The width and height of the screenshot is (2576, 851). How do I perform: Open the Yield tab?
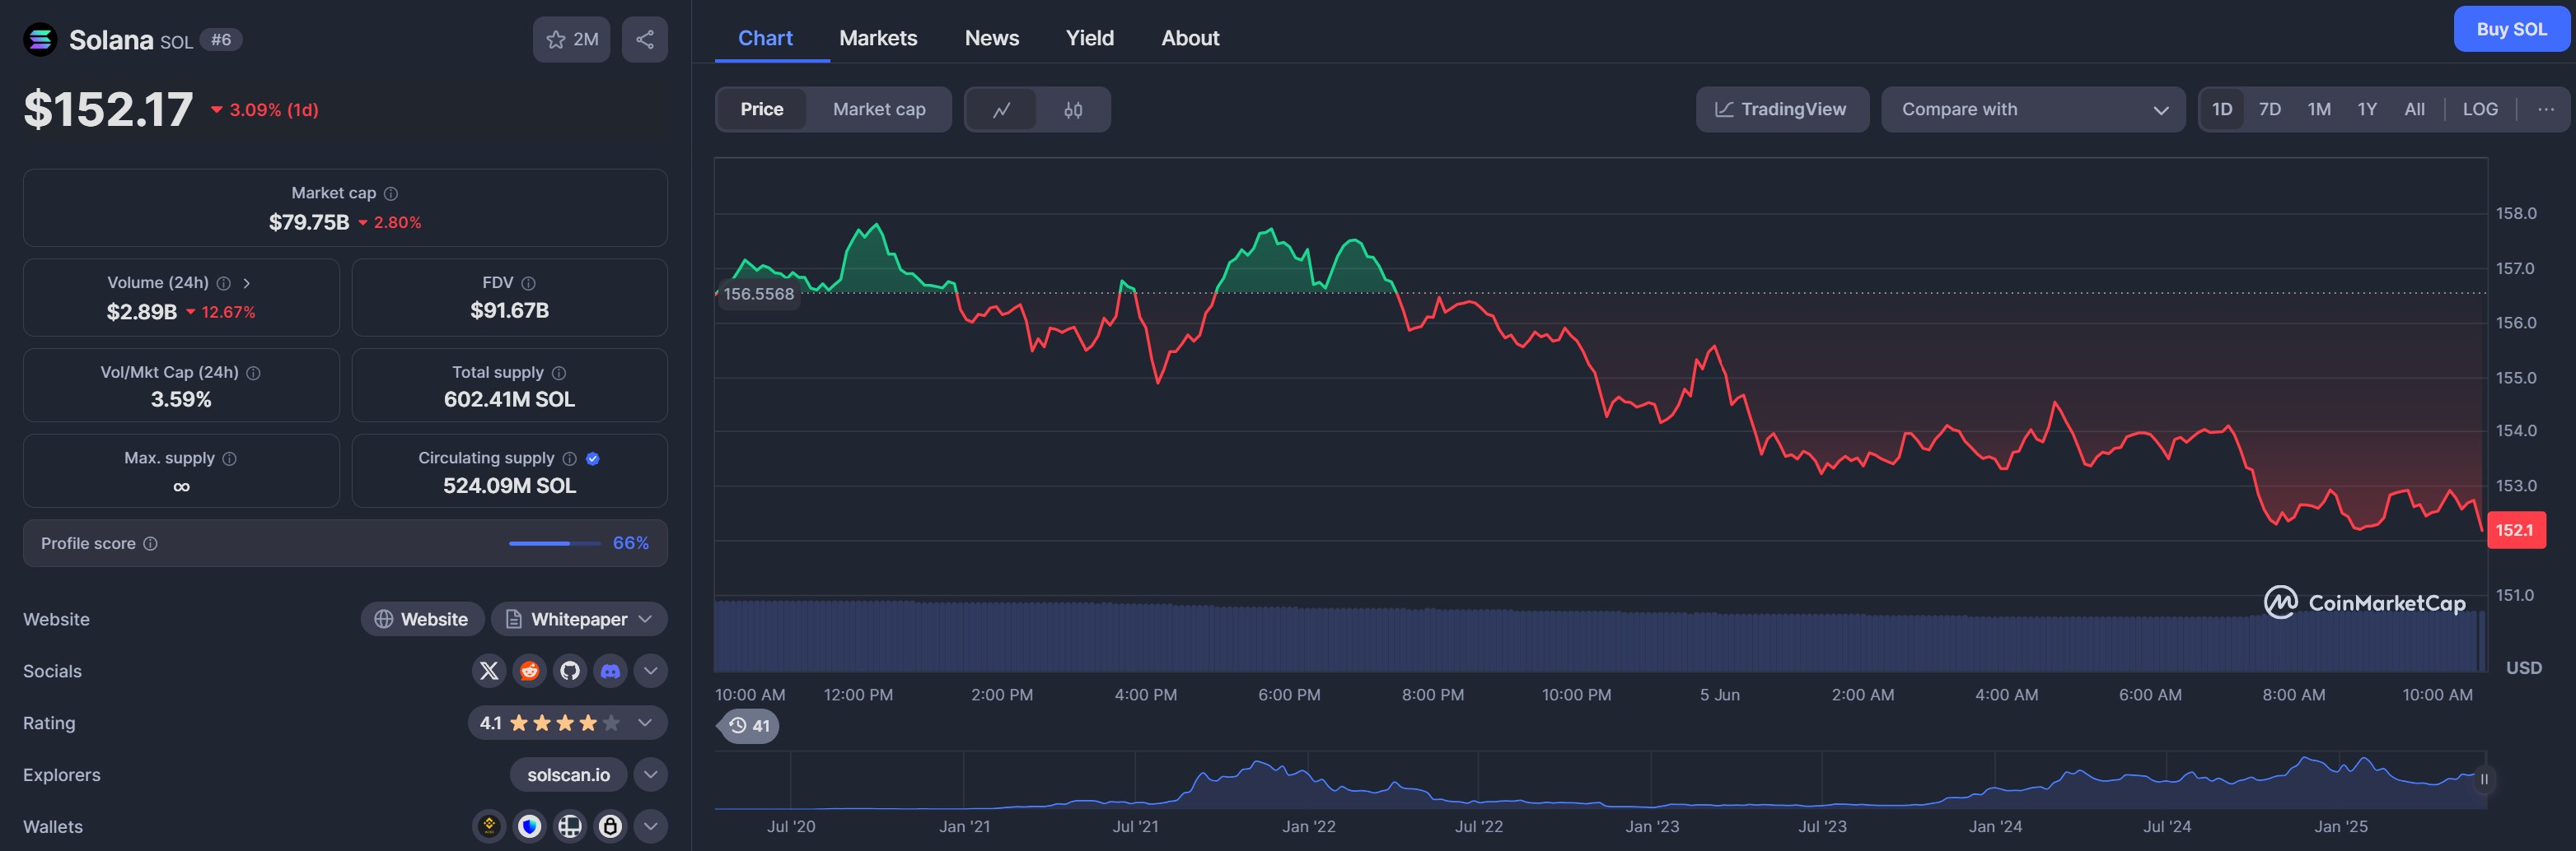coord(1090,38)
